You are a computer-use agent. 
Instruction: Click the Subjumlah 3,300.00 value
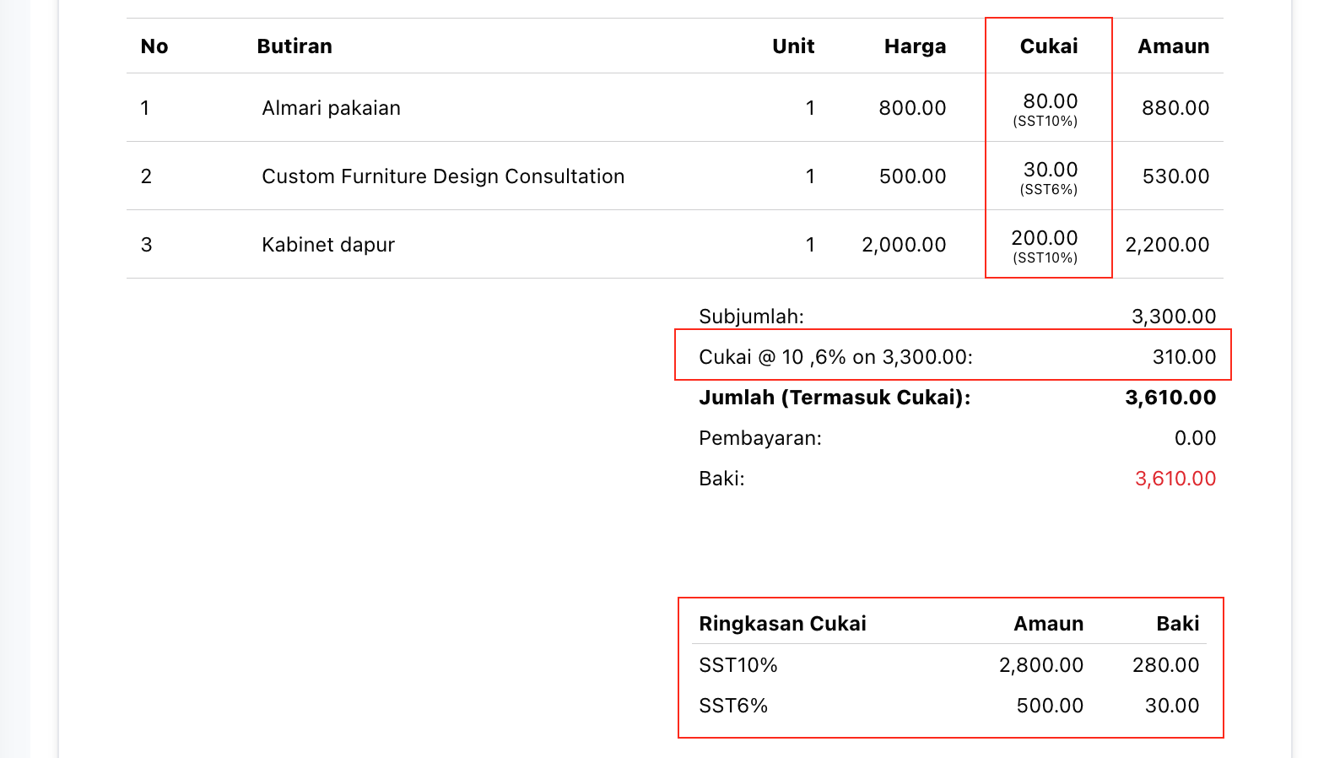1174,317
